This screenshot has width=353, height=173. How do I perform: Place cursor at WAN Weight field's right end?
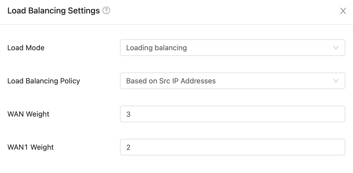click(x=340, y=114)
